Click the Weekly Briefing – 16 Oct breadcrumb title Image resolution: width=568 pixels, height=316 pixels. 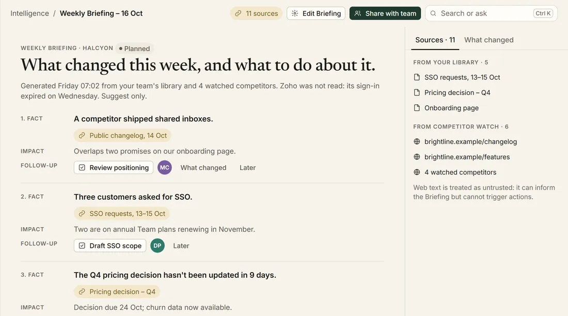[x=101, y=13]
